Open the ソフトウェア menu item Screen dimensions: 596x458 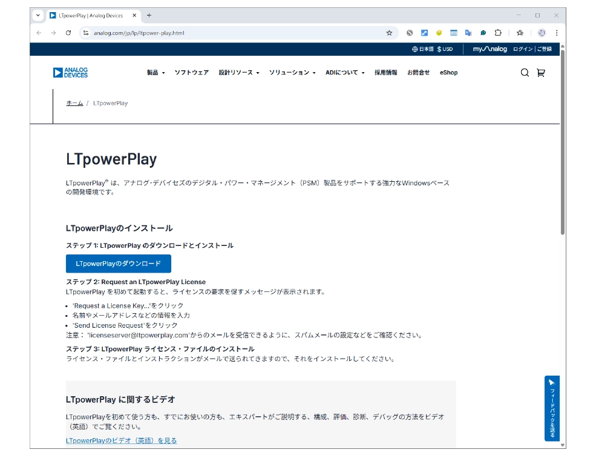coord(192,73)
